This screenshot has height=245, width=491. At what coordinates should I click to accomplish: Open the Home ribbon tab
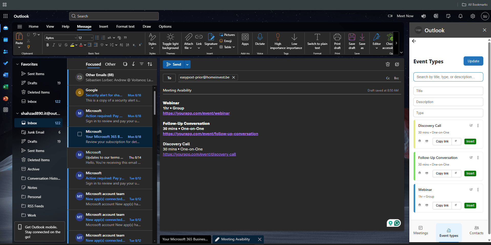(x=34, y=26)
